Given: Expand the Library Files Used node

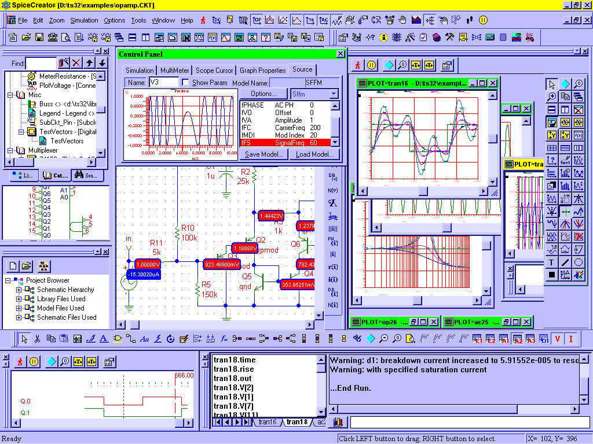Looking at the screenshot, I should pyautogui.click(x=19, y=299).
